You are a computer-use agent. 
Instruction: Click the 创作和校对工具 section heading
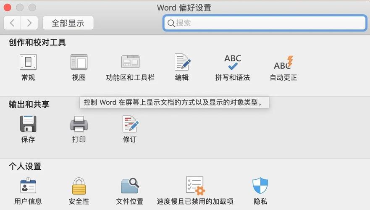(x=37, y=42)
